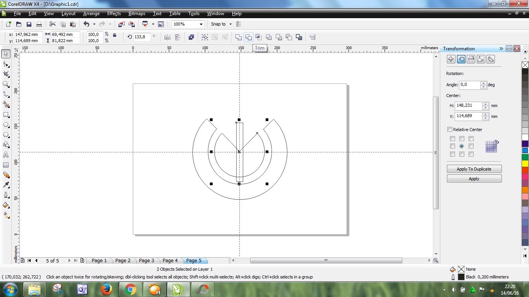
Task: Select the bottom-center anchor point checkbox
Action: [462, 154]
